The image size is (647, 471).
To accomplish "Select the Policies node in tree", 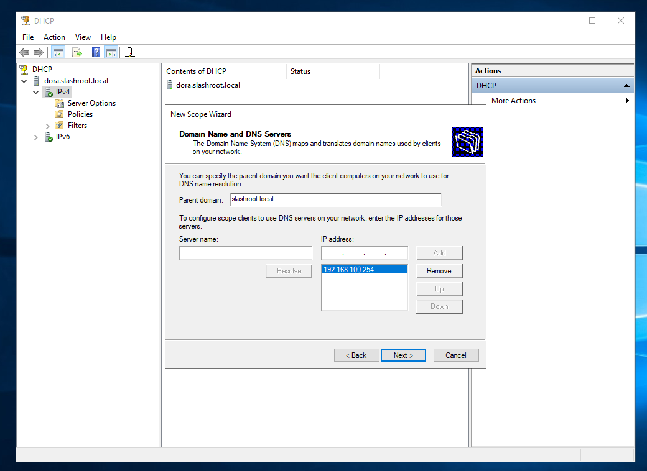I will point(80,114).
